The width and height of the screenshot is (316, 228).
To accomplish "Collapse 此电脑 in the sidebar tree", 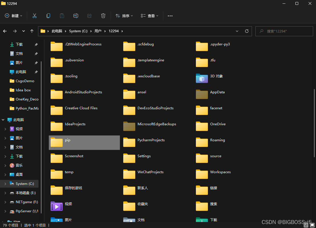I will pos(3,120).
